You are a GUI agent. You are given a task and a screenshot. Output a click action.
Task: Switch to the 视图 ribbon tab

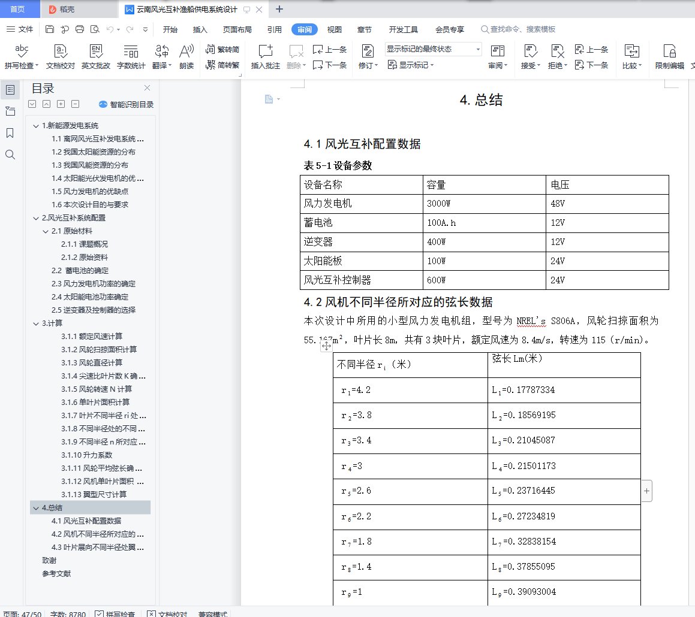coord(334,30)
